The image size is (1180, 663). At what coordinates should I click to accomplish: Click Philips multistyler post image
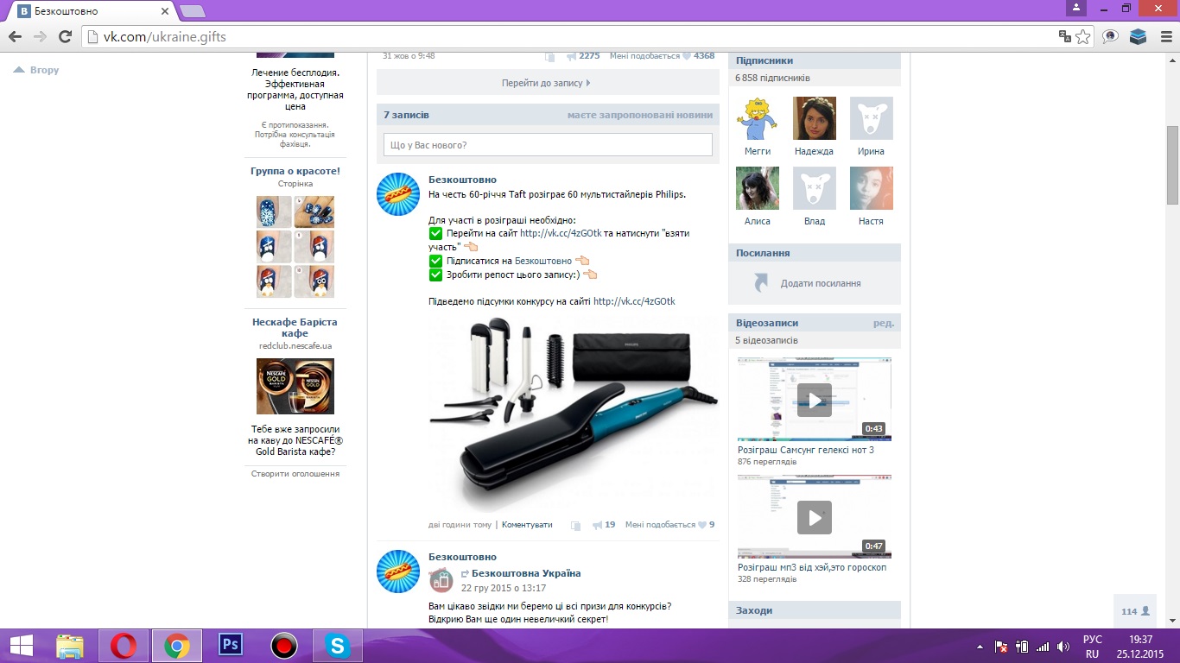tap(574, 414)
